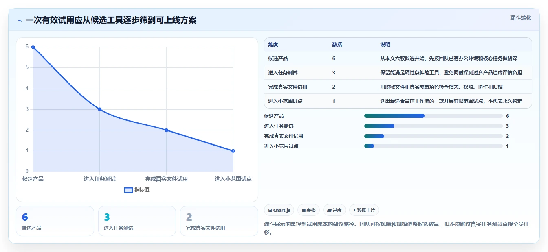Click the icon in the 进度 chip
548x252 pixels.
(329, 210)
